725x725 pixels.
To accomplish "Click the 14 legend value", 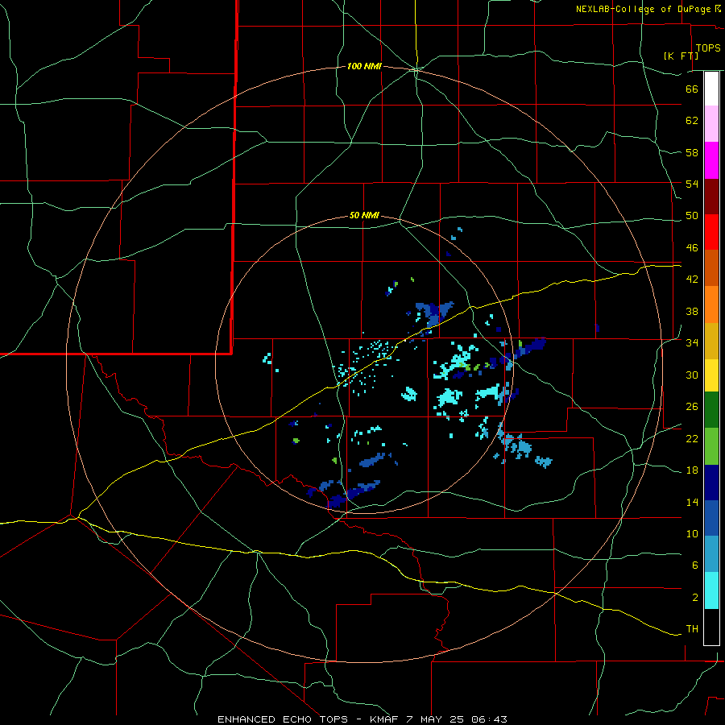I will [692, 502].
